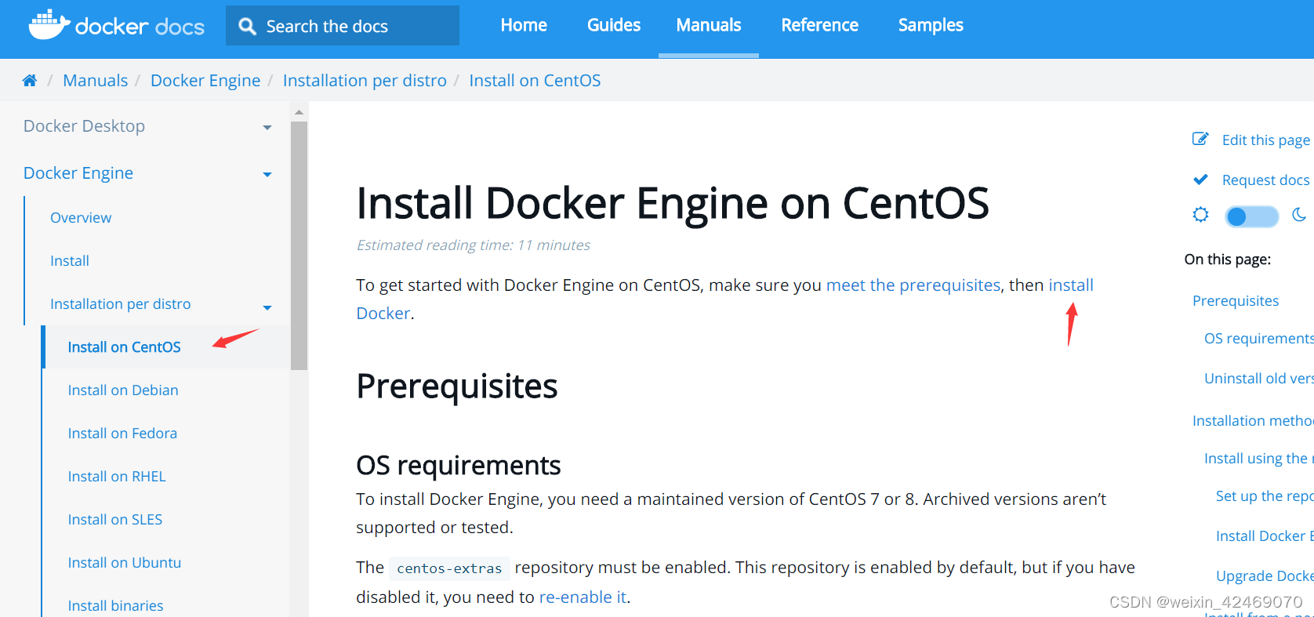The width and height of the screenshot is (1314, 617).
Task: Open the Samples nav item
Action: 931,25
